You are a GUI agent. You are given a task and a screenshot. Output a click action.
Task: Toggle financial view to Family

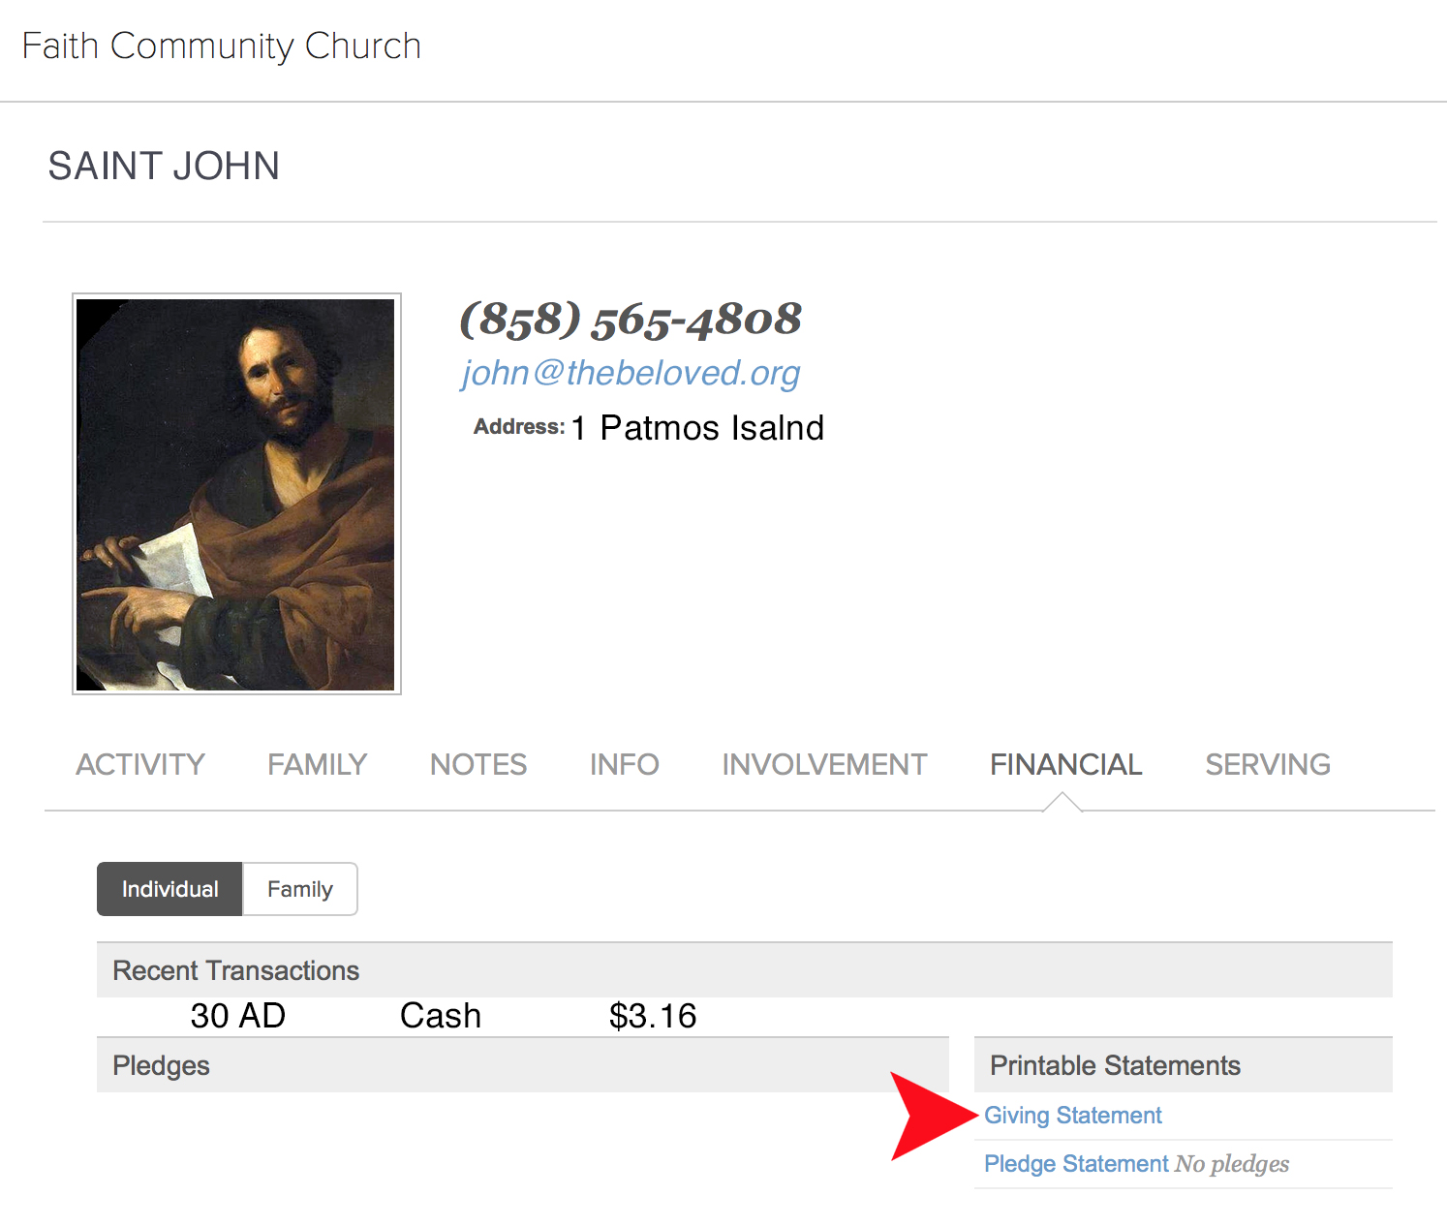[x=300, y=889]
